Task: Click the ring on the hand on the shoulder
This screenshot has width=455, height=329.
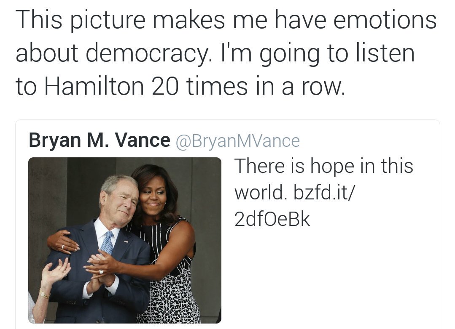Action: [x=62, y=247]
